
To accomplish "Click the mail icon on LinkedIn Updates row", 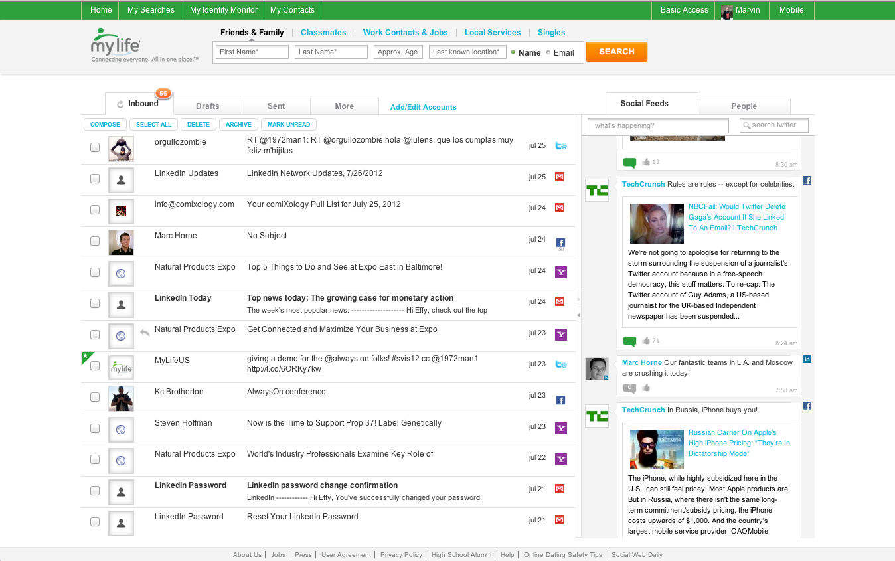I will tap(560, 177).
